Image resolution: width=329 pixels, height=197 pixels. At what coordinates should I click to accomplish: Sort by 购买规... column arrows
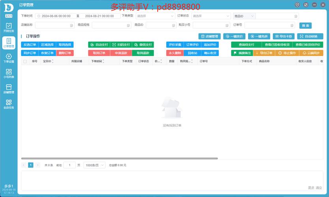click(192, 61)
